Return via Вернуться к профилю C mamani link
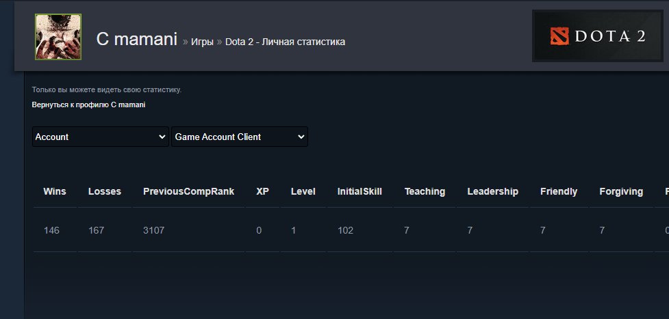Image resolution: width=669 pixels, height=319 pixels. tap(88, 105)
